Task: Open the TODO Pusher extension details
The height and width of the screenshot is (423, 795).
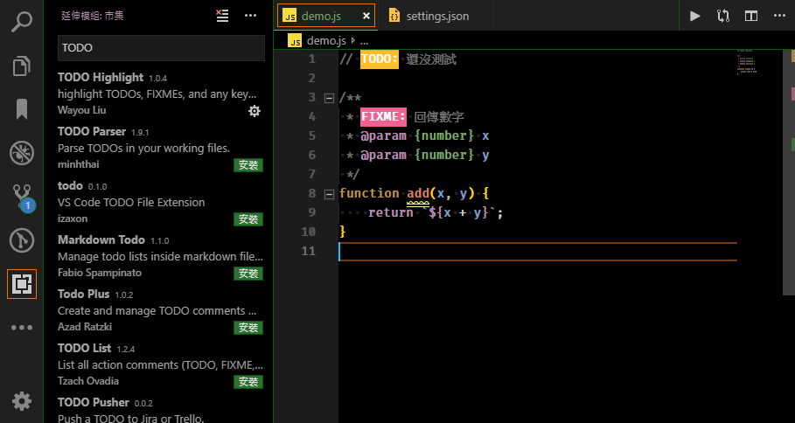Action: point(158,408)
